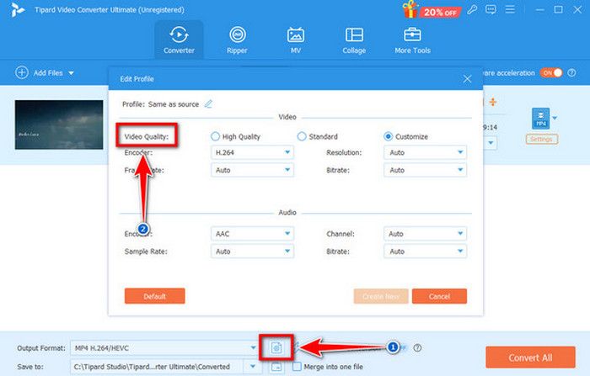
Task: Click the bottom bar help question icon
Action: (417, 348)
